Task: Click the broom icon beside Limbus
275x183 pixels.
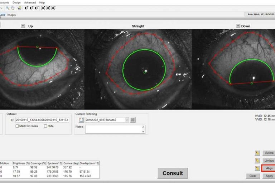Action: coord(257,161)
